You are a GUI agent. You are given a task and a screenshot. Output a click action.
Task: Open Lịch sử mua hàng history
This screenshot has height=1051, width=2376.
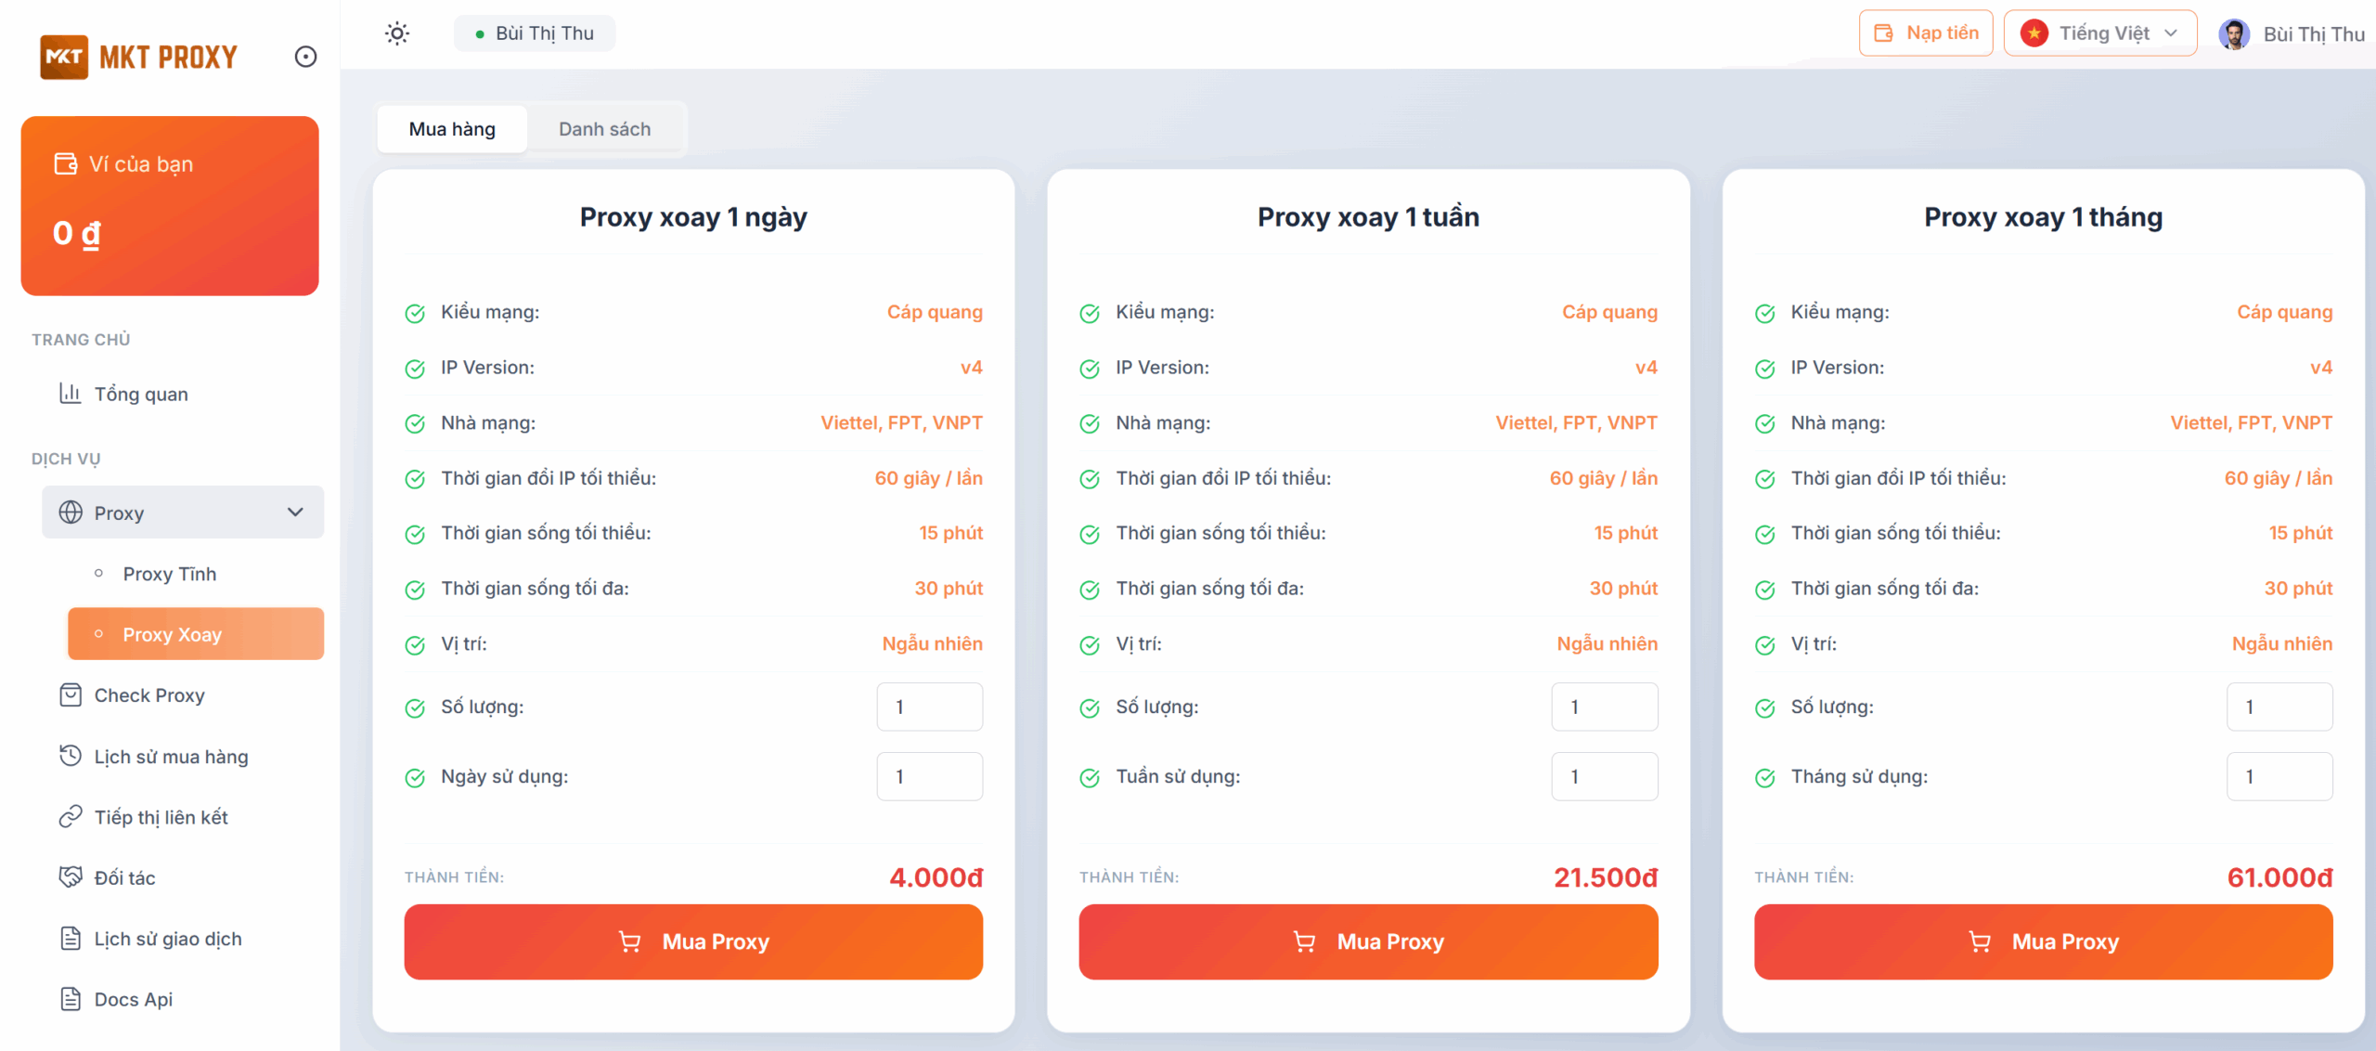point(171,757)
